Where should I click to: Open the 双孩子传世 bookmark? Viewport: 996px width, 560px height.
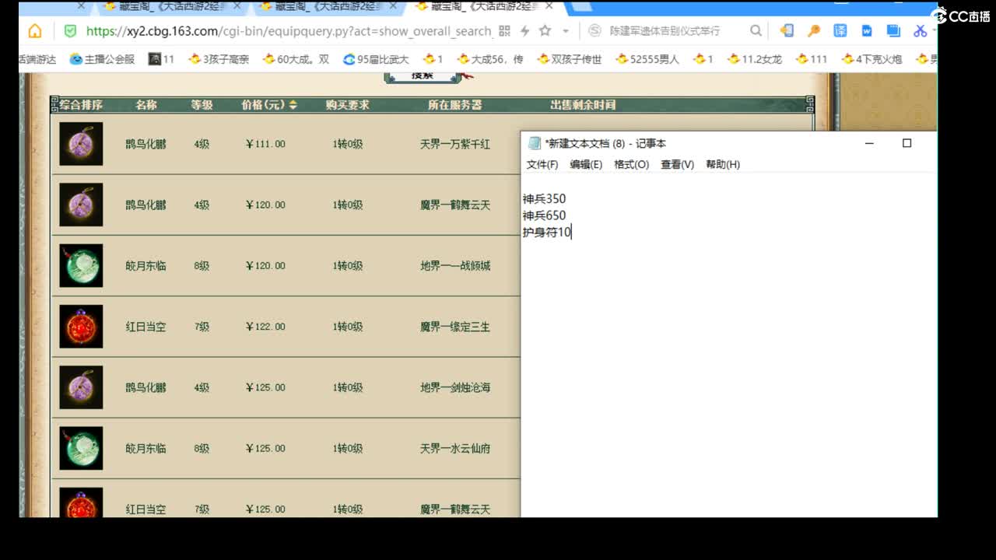tap(570, 59)
